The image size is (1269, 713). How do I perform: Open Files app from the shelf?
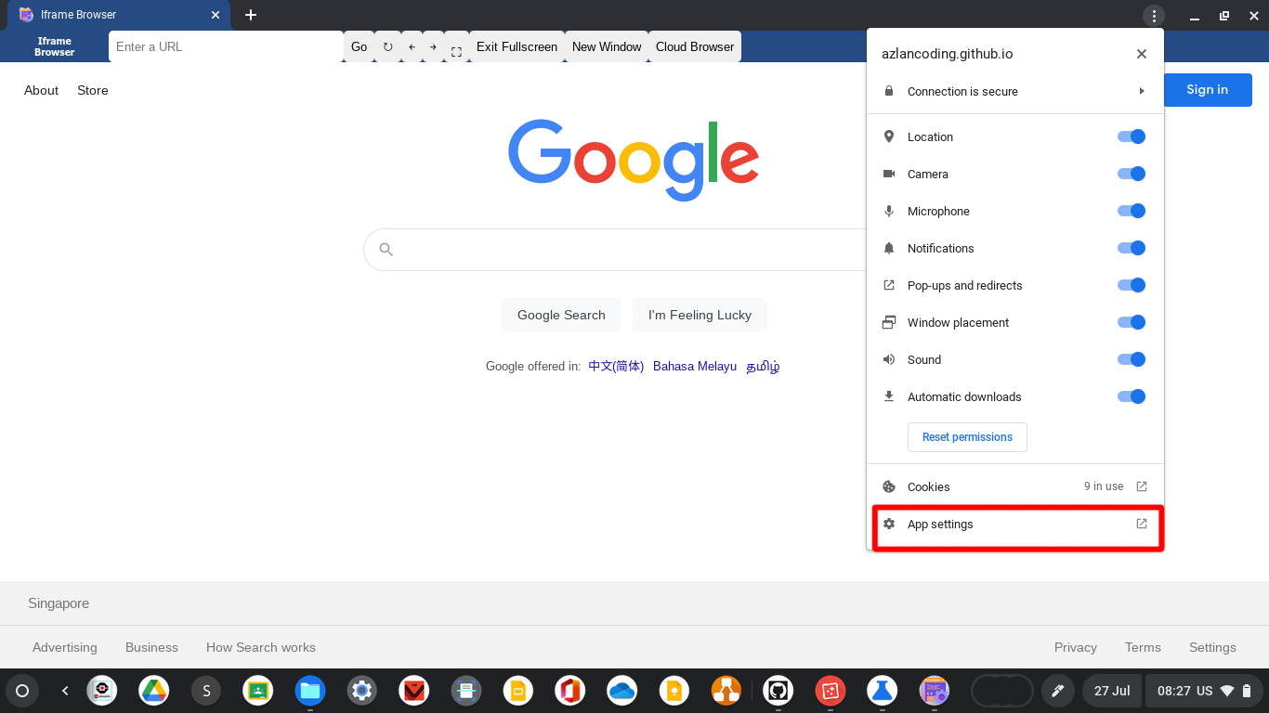[310, 691]
